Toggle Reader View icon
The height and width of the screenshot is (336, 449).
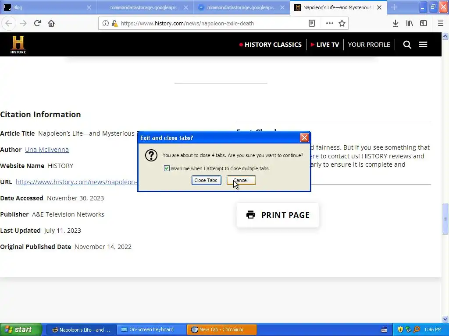pos(312,24)
